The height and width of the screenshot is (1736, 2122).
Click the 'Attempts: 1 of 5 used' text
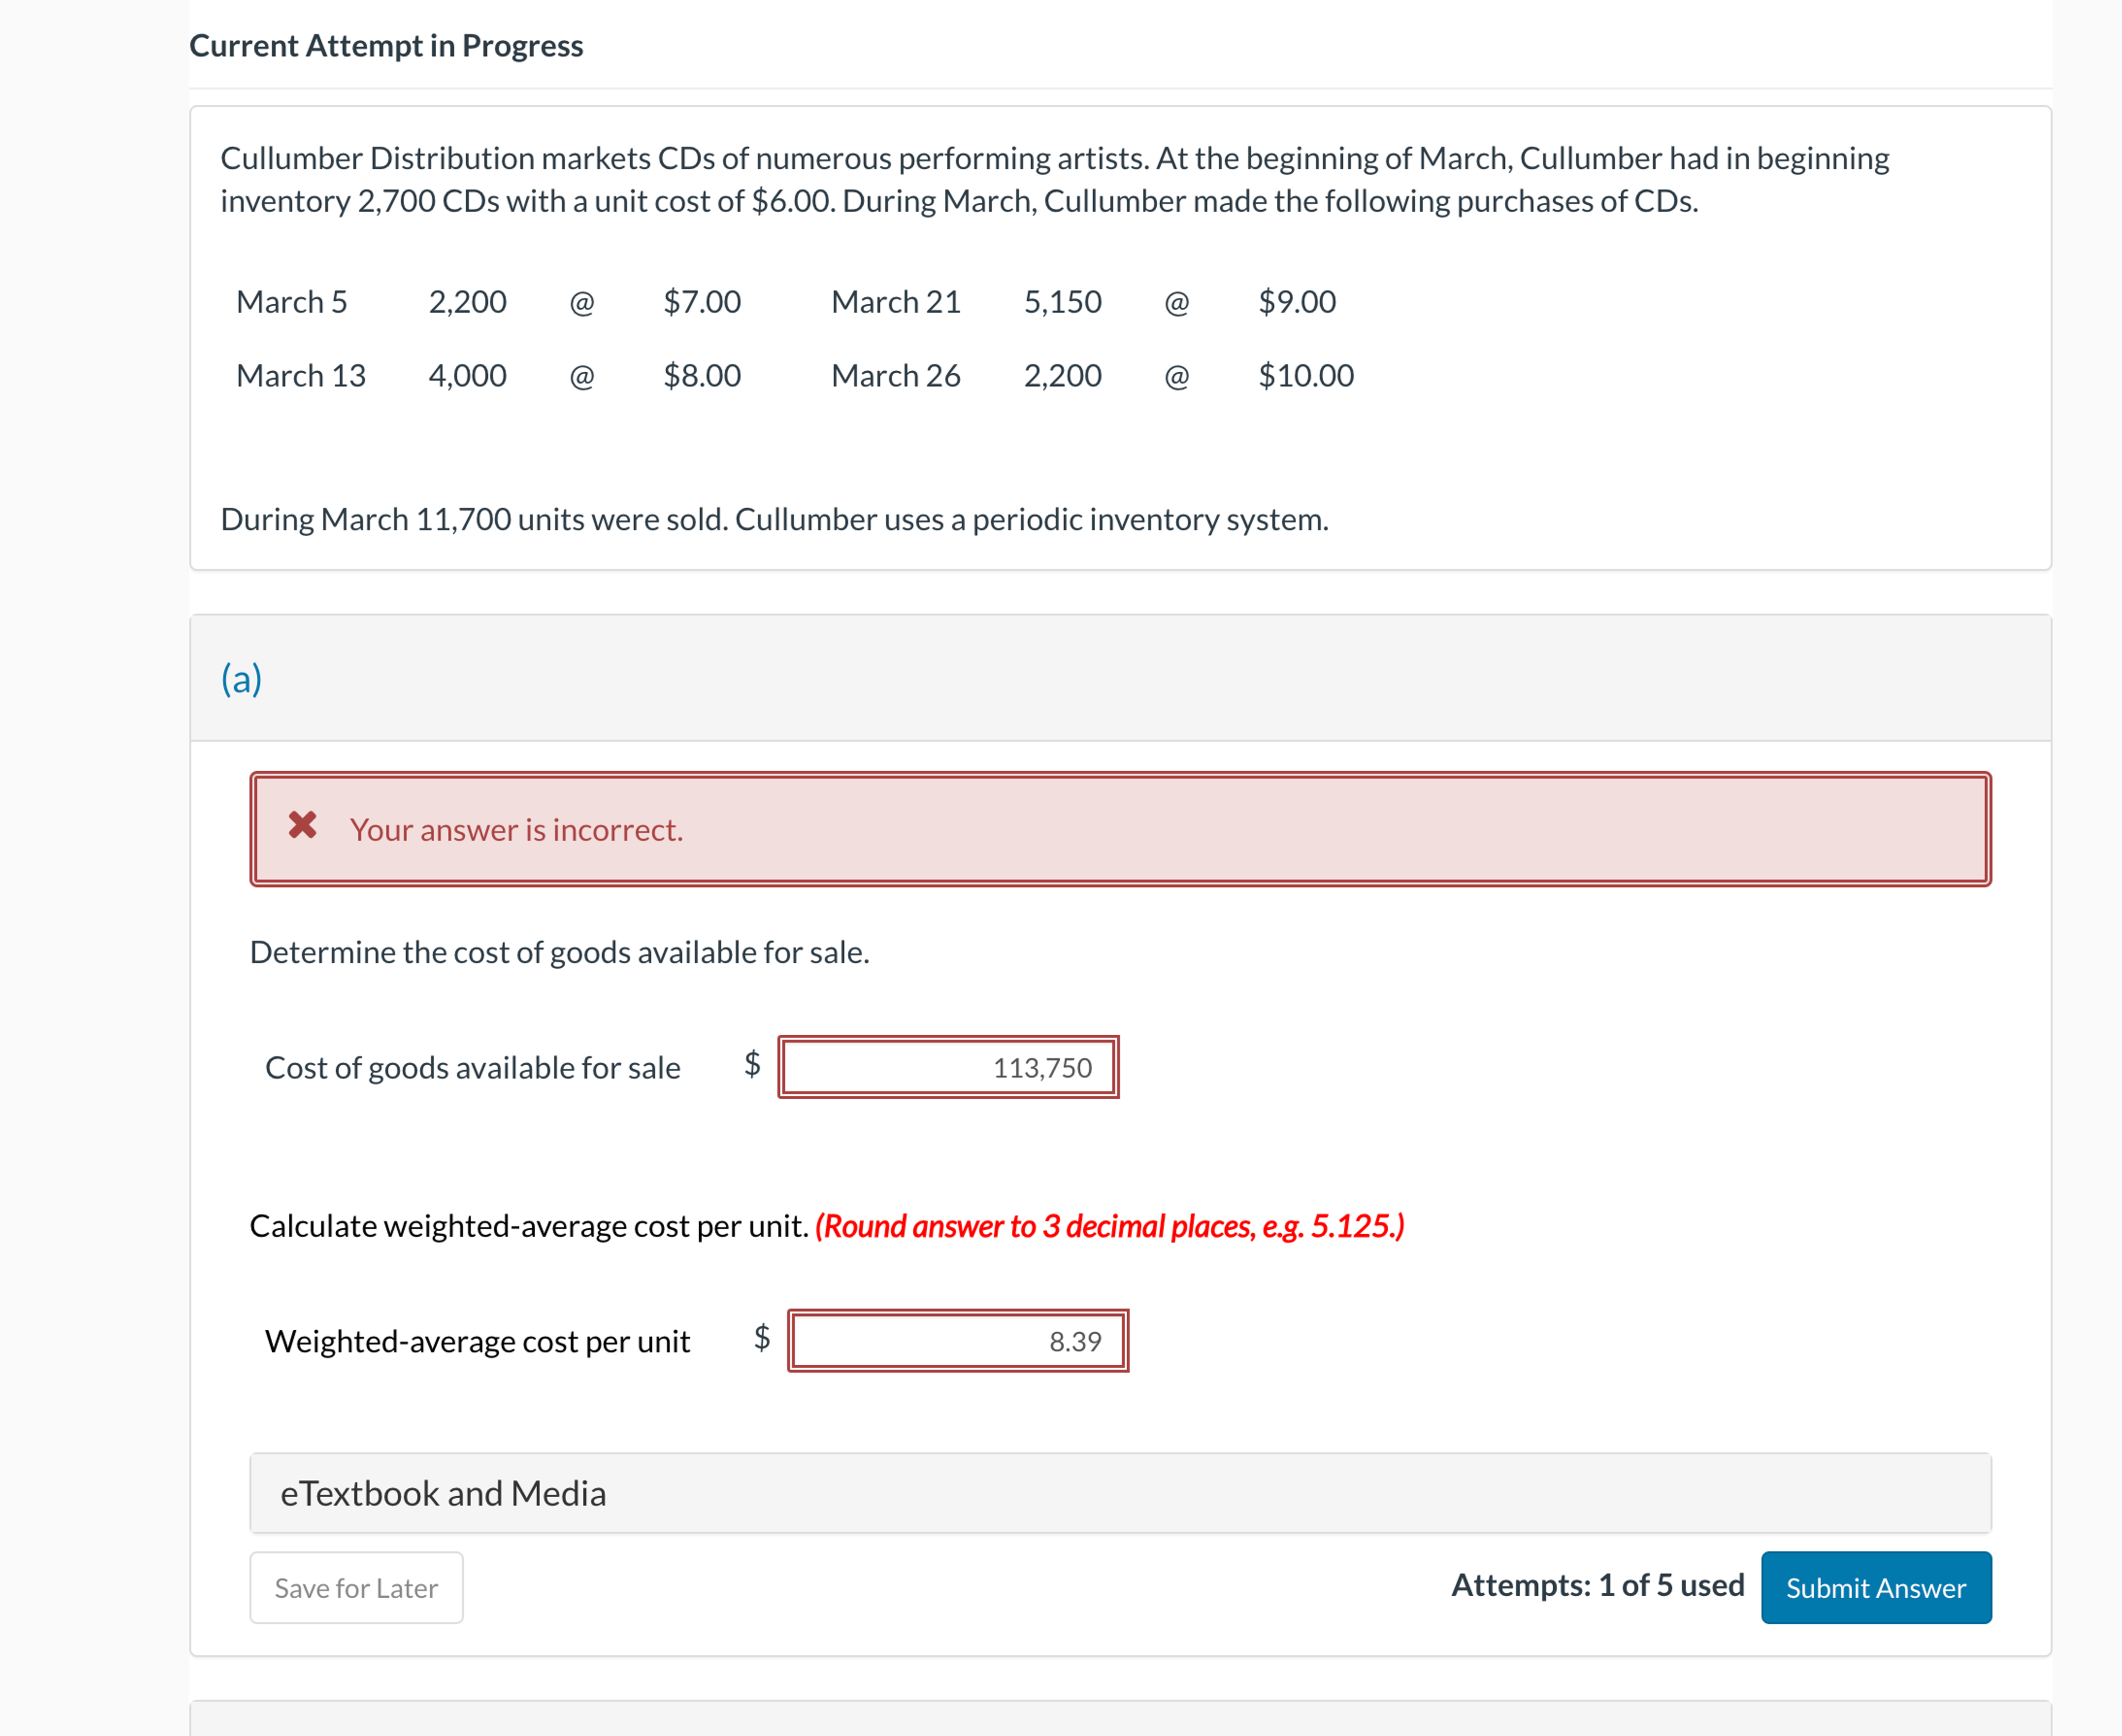[1597, 1585]
